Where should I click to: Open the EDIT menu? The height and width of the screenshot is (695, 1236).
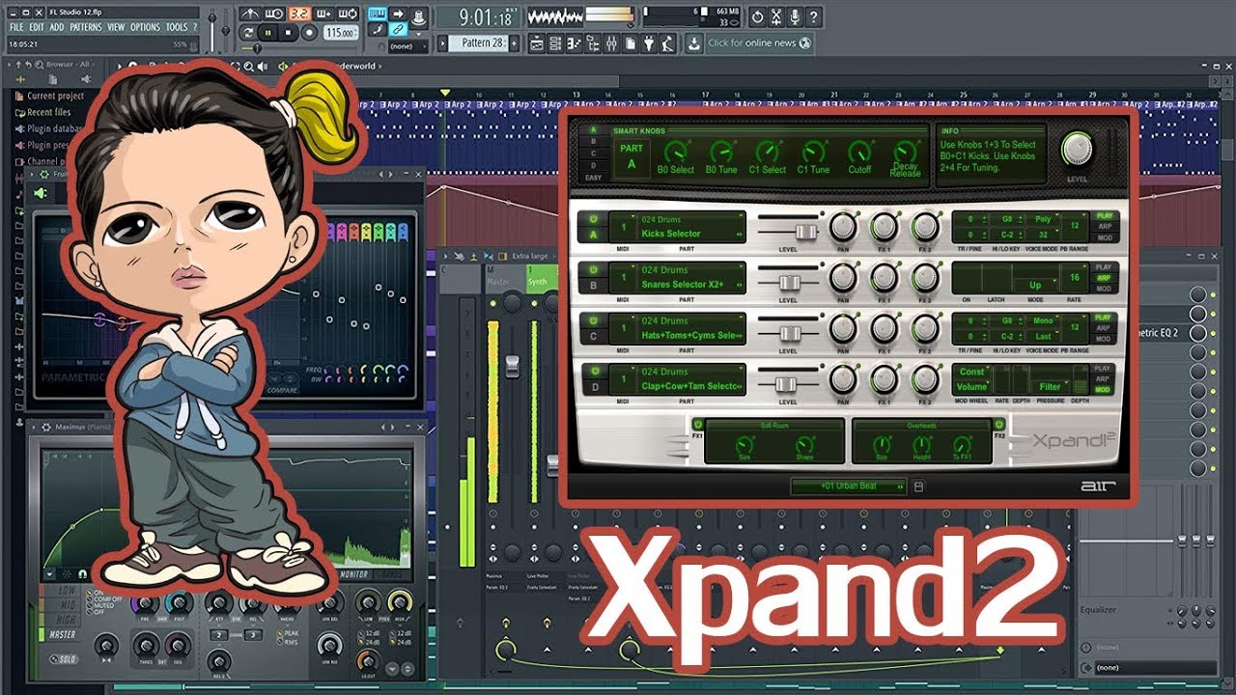tap(37, 27)
